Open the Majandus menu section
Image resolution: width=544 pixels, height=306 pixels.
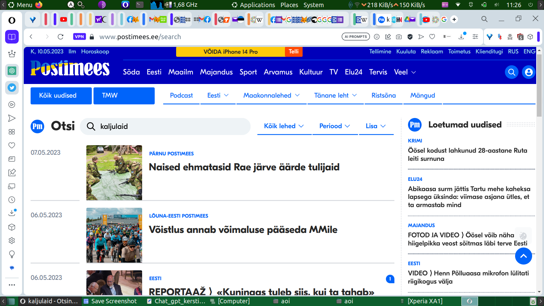(216, 72)
